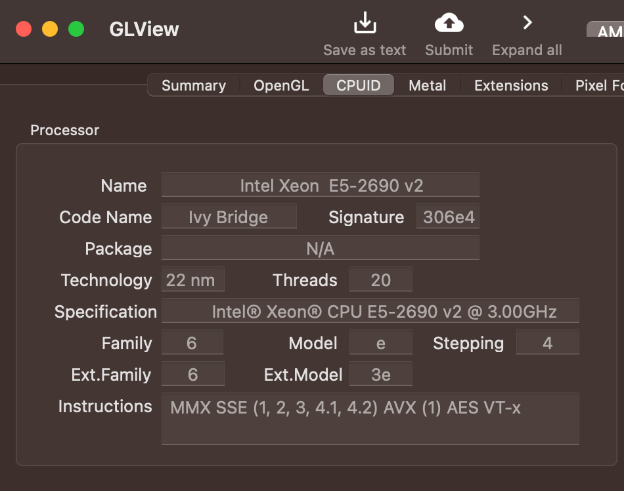
Task: Open the partially visible AM button in toolbar
Action: click(x=606, y=30)
